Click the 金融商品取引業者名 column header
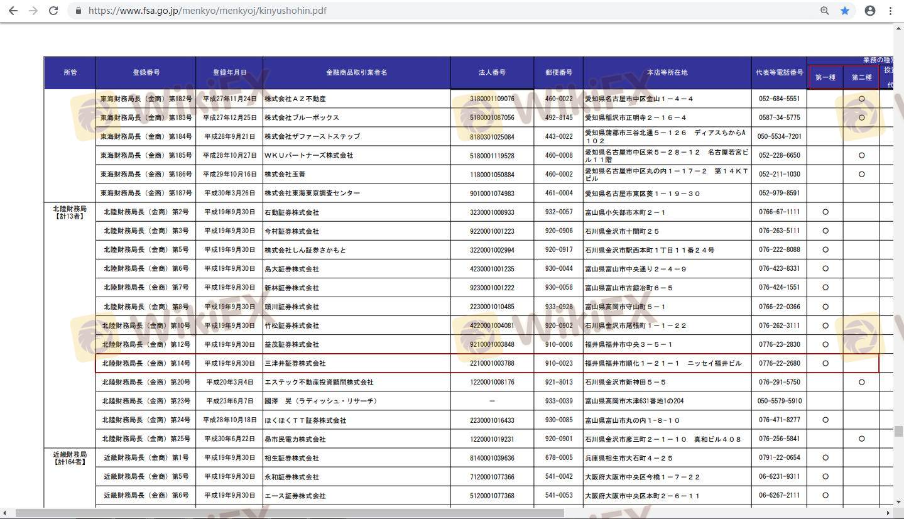Viewport: 904px width, 519px height. 356,72
